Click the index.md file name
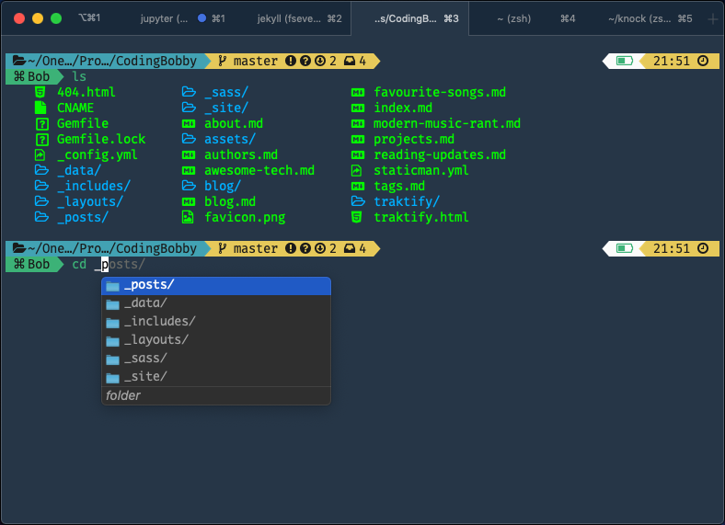This screenshot has height=525, width=725. 403,108
